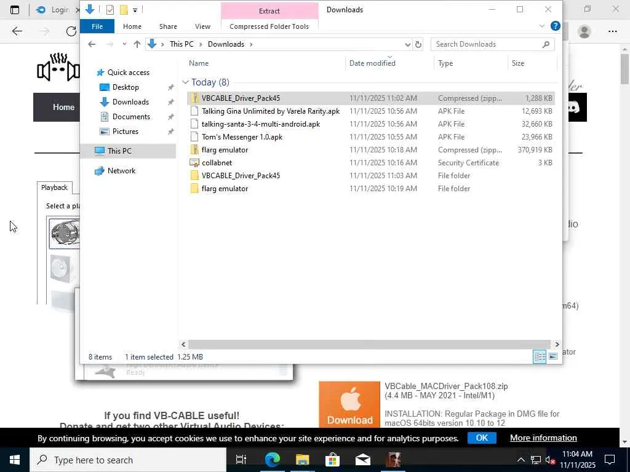
Task: Sort files by the Size column
Action: pyautogui.click(x=518, y=63)
